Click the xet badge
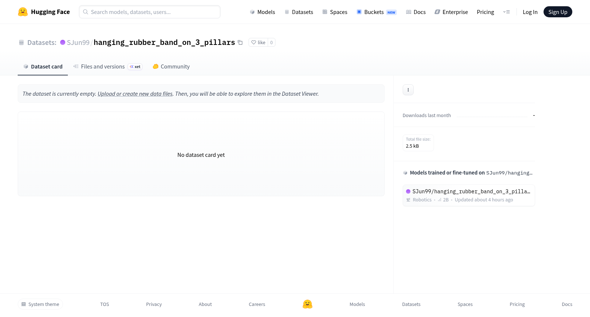The width and height of the screenshot is (590, 317). click(135, 67)
